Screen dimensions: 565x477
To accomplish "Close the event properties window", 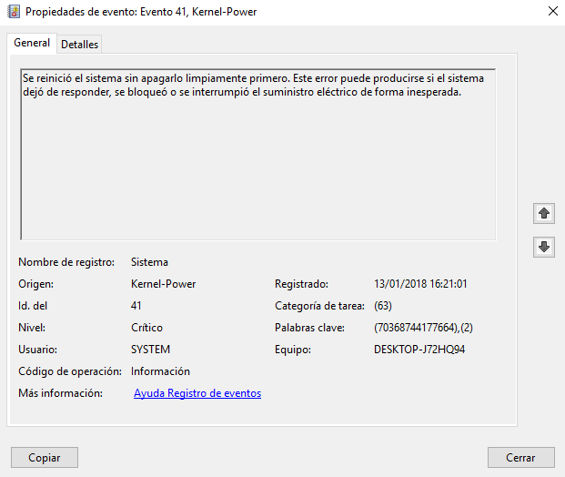I will point(552,12).
